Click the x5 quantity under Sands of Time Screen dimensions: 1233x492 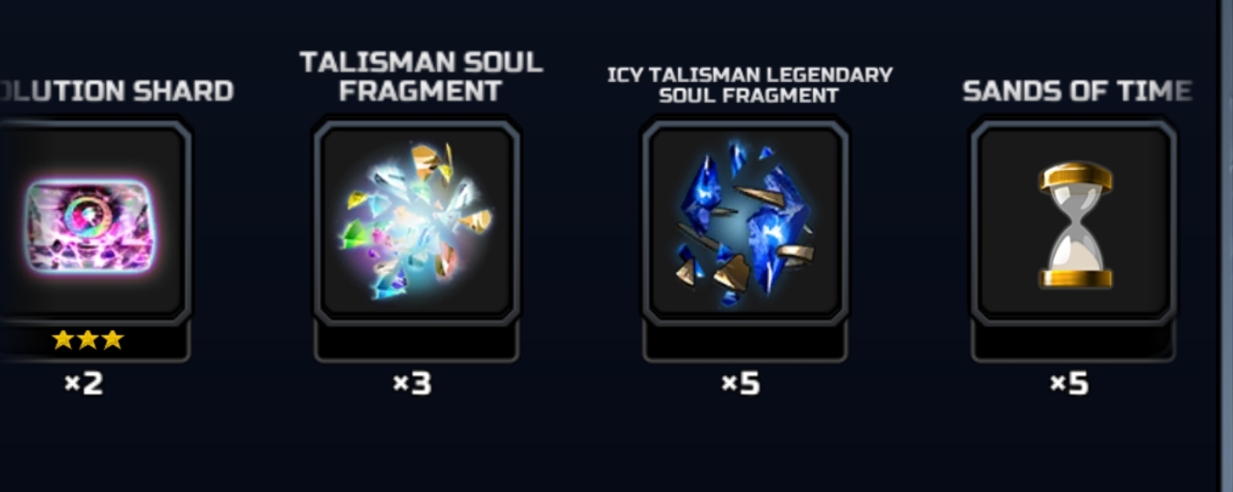[1070, 383]
